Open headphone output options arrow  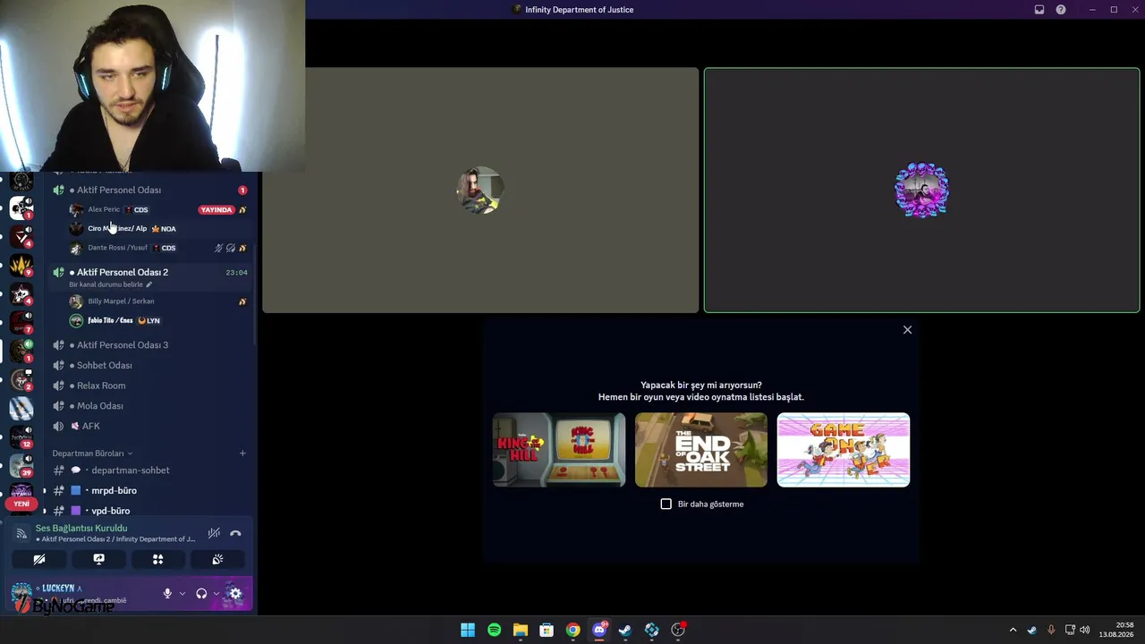click(x=216, y=593)
